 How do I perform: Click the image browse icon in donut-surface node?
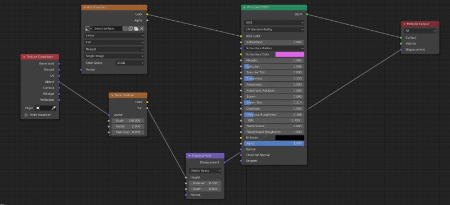click(x=88, y=29)
